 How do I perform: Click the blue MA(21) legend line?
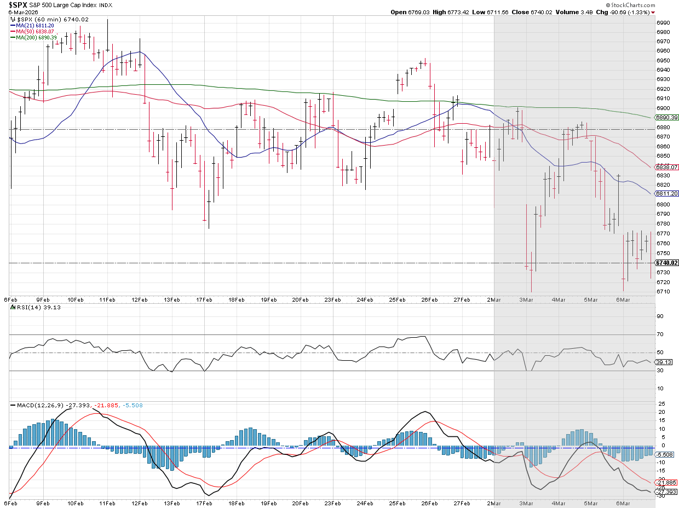13,25
